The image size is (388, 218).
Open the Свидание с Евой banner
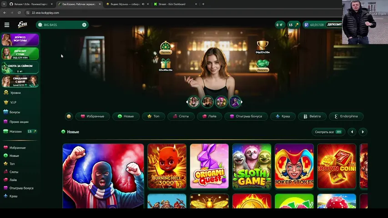20,81
